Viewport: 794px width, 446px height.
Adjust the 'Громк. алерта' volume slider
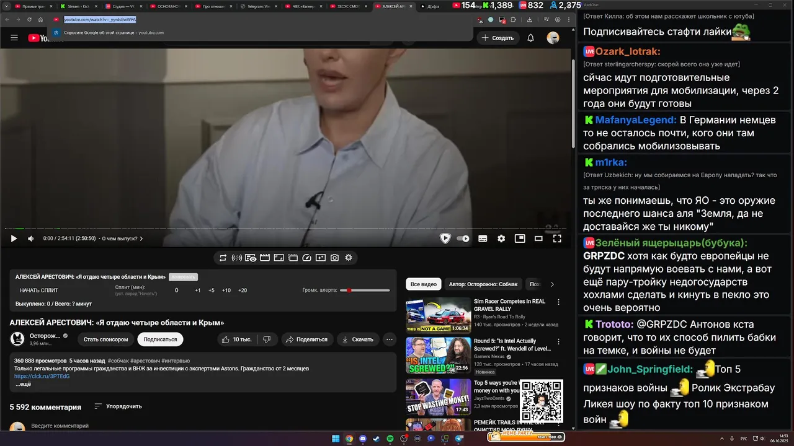(x=365, y=290)
